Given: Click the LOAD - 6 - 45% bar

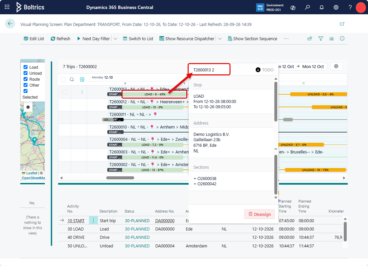Looking at the screenshot, I should pos(154,94).
